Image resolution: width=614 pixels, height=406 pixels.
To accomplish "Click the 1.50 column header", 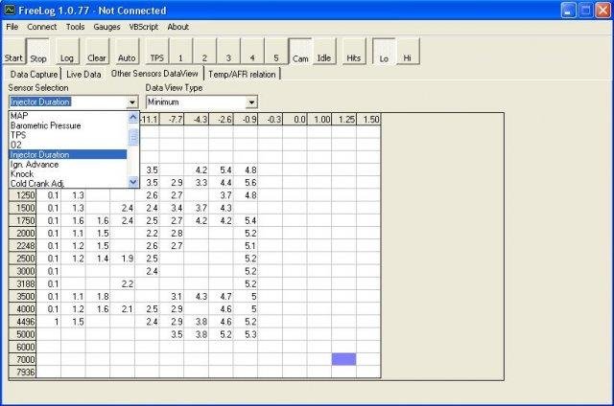I will point(368,119).
